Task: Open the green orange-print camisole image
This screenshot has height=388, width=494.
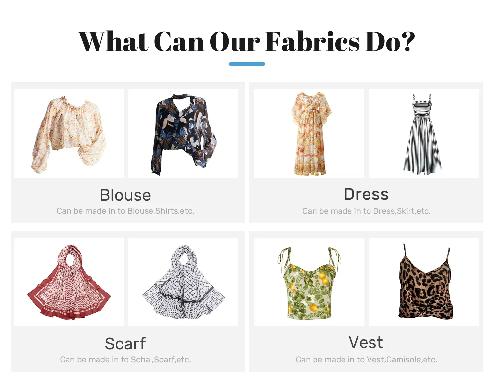Action: click(309, 282)
